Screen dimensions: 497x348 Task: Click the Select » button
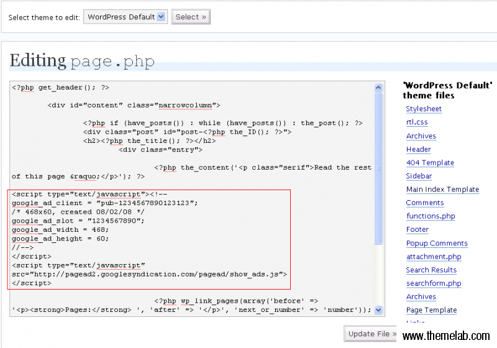point(191,17)
